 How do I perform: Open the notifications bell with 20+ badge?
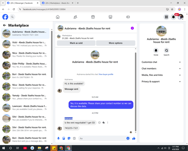(173, 17)
